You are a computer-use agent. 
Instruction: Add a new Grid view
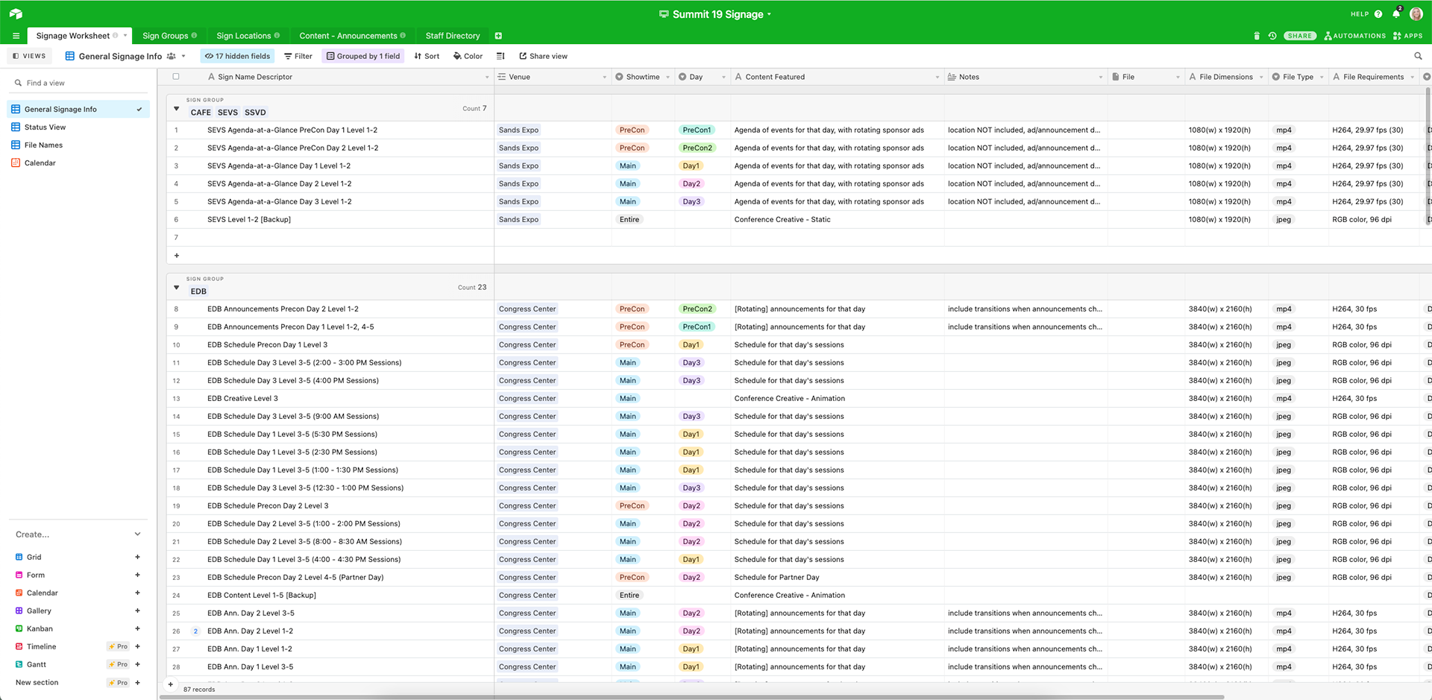pos(137,557)
